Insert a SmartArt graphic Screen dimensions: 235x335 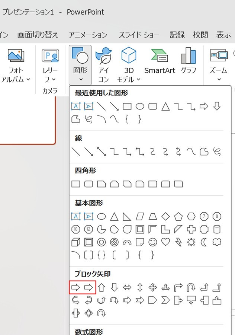point(160,62)
